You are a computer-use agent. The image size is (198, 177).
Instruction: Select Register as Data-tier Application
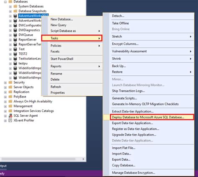148,129
